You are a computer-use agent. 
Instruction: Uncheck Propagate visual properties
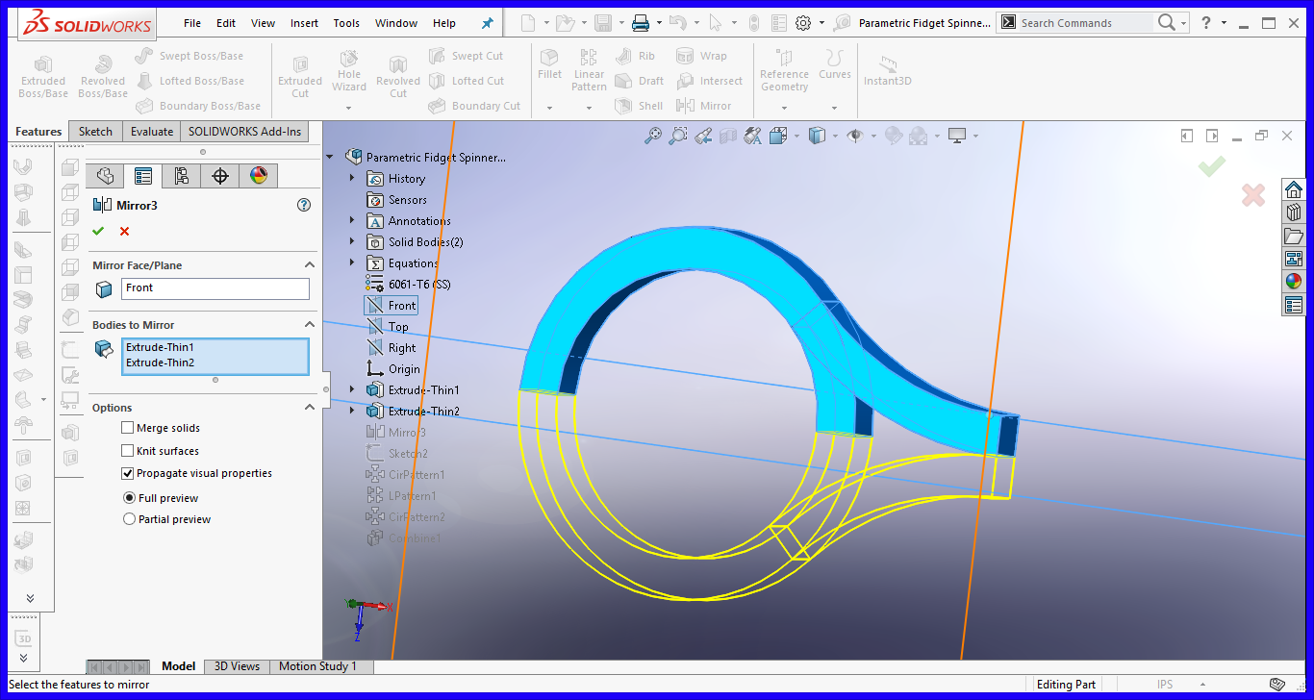pos(128,473)
